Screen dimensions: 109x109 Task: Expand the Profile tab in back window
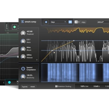pyautogui.click(x=7, y=27)
